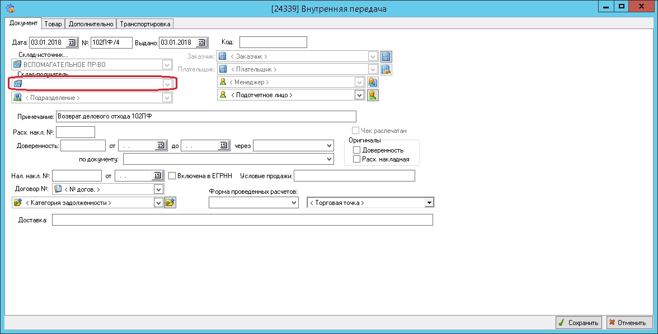Viewport: 658px width, 334px height.
Task: Open the Транспортировка tab
Action: (x=145, y=24)
